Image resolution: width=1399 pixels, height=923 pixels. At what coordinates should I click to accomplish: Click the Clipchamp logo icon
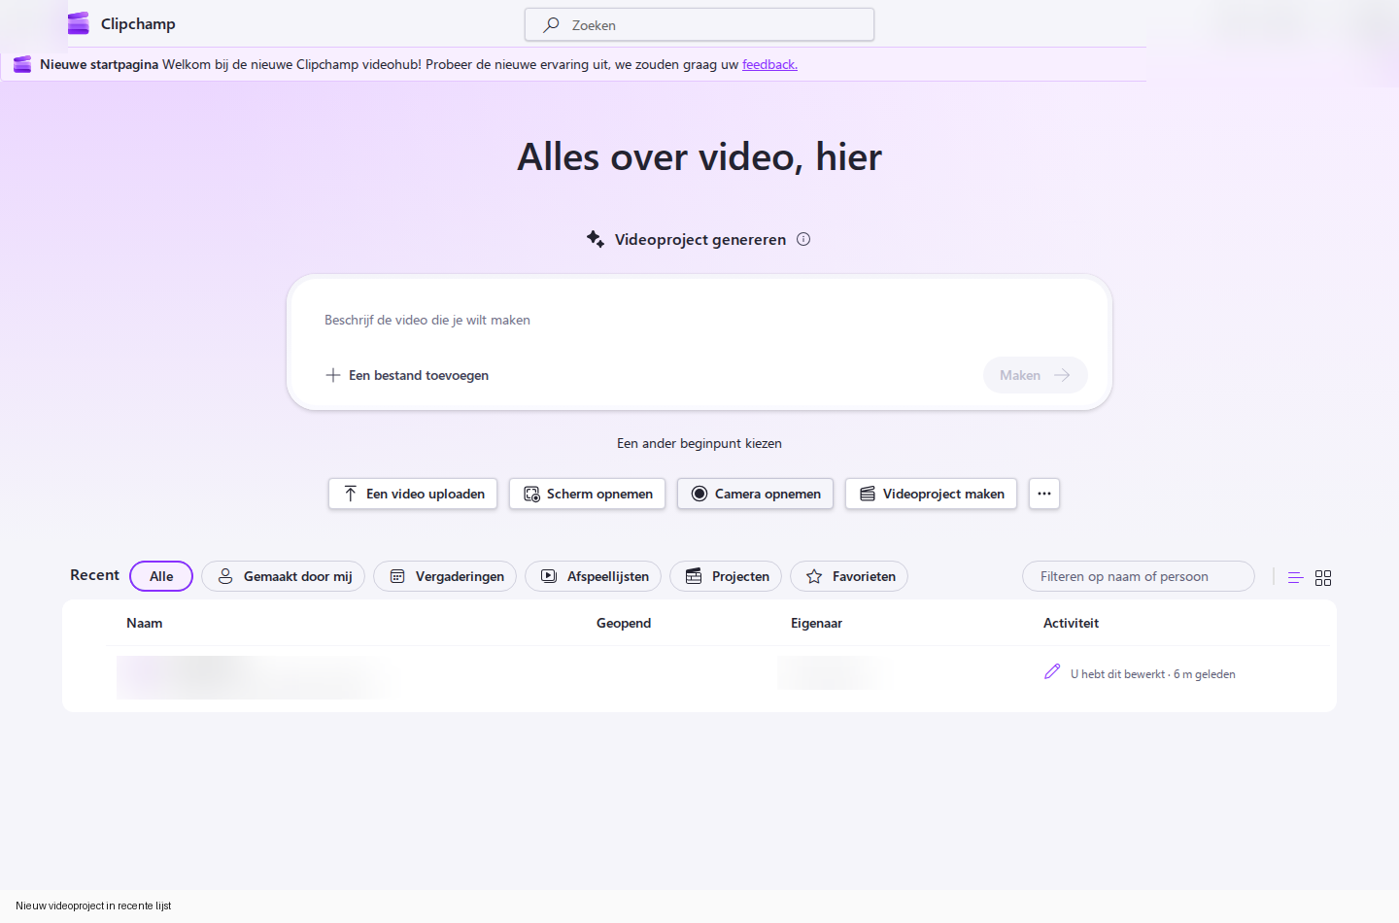pyautogui.click(x=79, y=23)
